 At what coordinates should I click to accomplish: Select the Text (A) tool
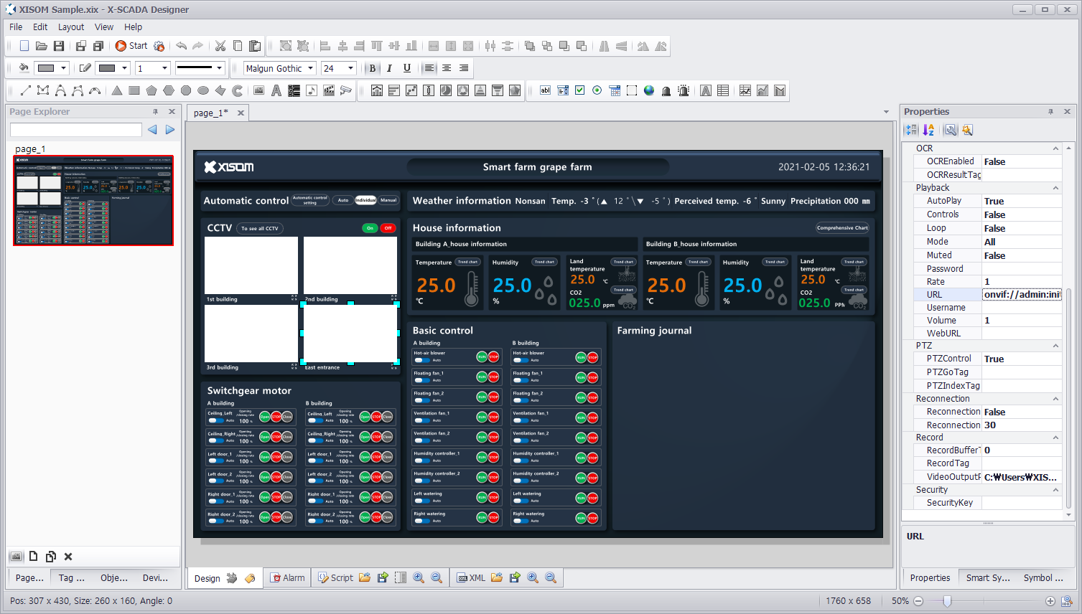click(x=276, y=90)
